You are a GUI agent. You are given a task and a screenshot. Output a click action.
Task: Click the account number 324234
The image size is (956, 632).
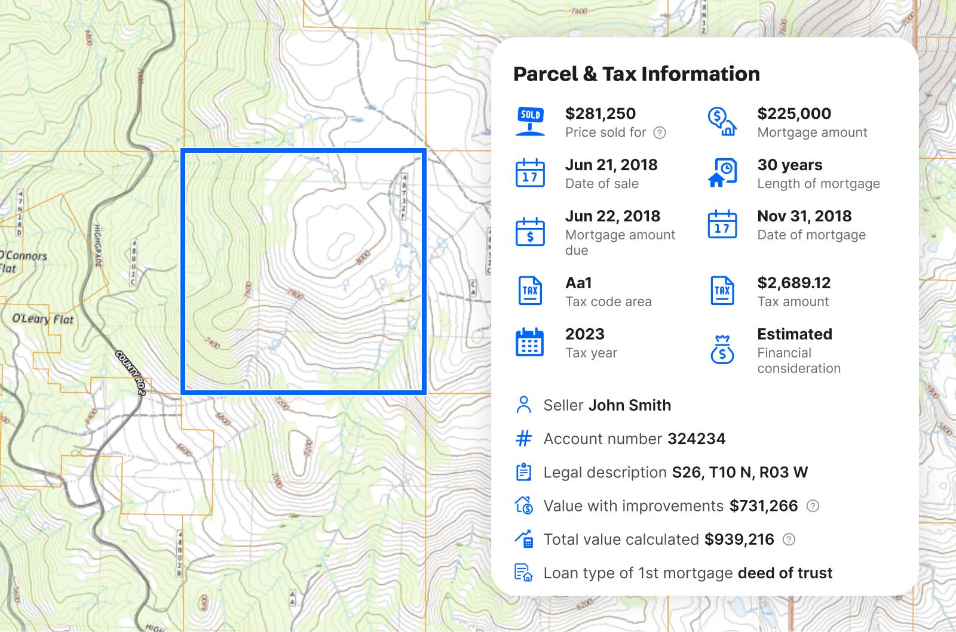click(x=696, y=439)
